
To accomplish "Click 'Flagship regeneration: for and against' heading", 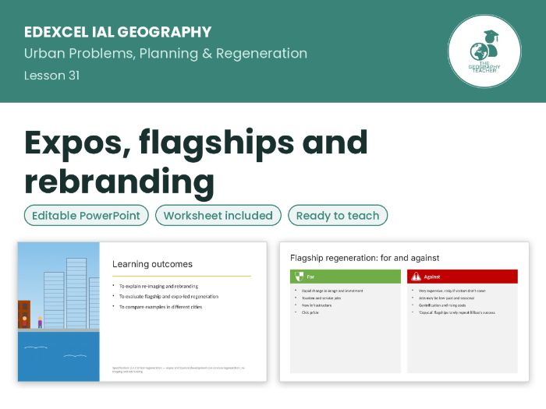I will pyautogui.click(x=364, y=258).
